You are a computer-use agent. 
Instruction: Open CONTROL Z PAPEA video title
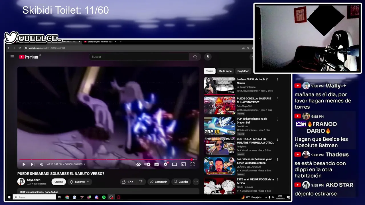coord(255,141)
